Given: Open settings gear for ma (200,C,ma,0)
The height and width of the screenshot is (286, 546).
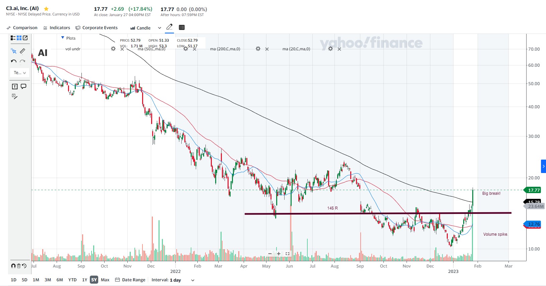Looking at the screenshot, I should (x=258, y=49).
